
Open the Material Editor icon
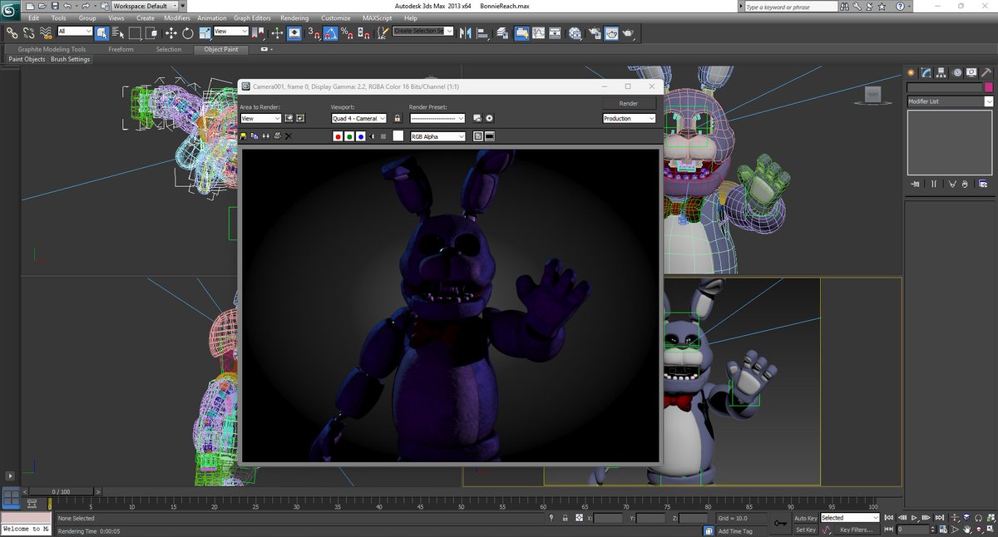575,33
